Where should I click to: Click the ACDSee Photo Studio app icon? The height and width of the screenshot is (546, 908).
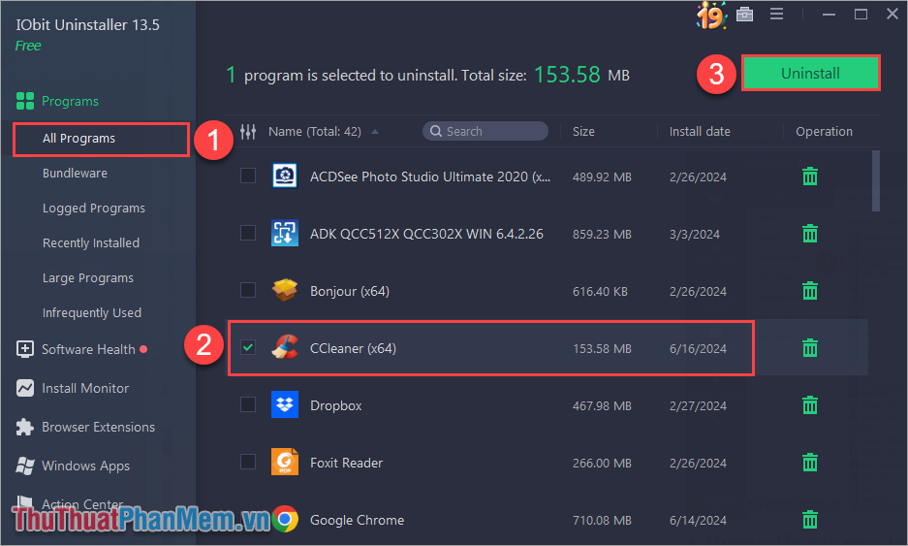pyautogui.click(x=284, y=176)
